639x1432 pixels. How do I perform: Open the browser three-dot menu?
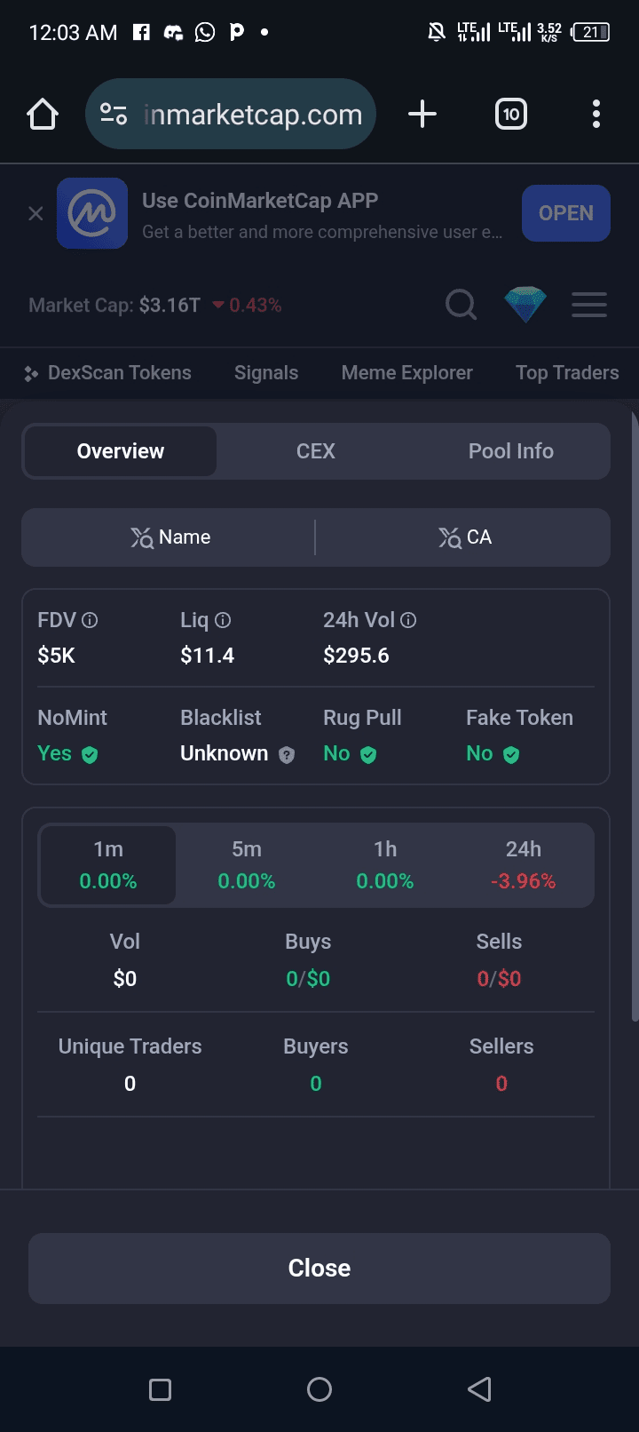click(x=596, y=115)
